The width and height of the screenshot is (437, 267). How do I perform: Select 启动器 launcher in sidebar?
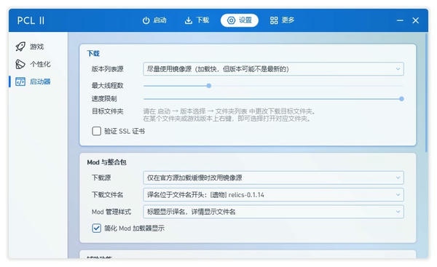pyautogui.click(x=33, y=81)
